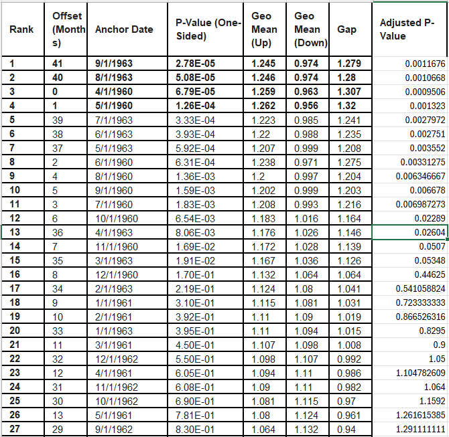Click p-value cell 3.92E-01
This screenshot has height=437, width=449.
[205, 317]
